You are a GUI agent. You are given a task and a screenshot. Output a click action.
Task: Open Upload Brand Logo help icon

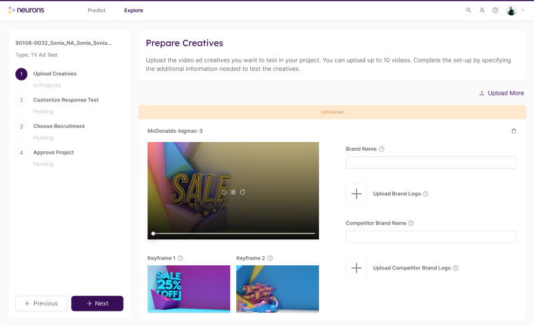pos(425,193)
